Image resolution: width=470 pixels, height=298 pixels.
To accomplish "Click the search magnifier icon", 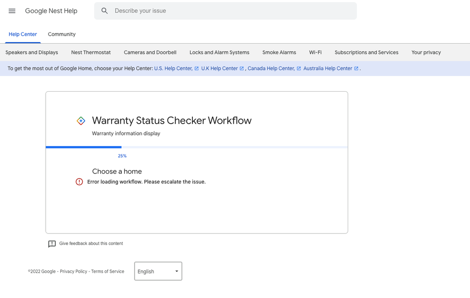I will (104, 11).
